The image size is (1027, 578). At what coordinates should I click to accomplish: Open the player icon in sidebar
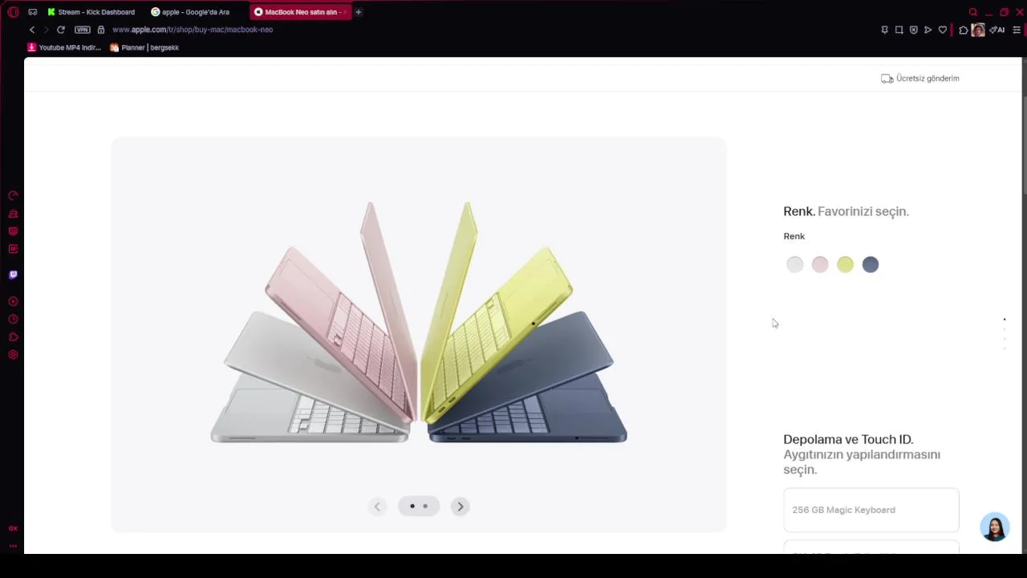pyautogui.click(x=13, y=302)
